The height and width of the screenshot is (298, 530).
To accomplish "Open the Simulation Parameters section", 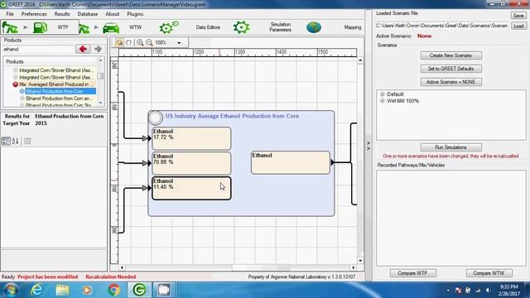I will 280,27.
